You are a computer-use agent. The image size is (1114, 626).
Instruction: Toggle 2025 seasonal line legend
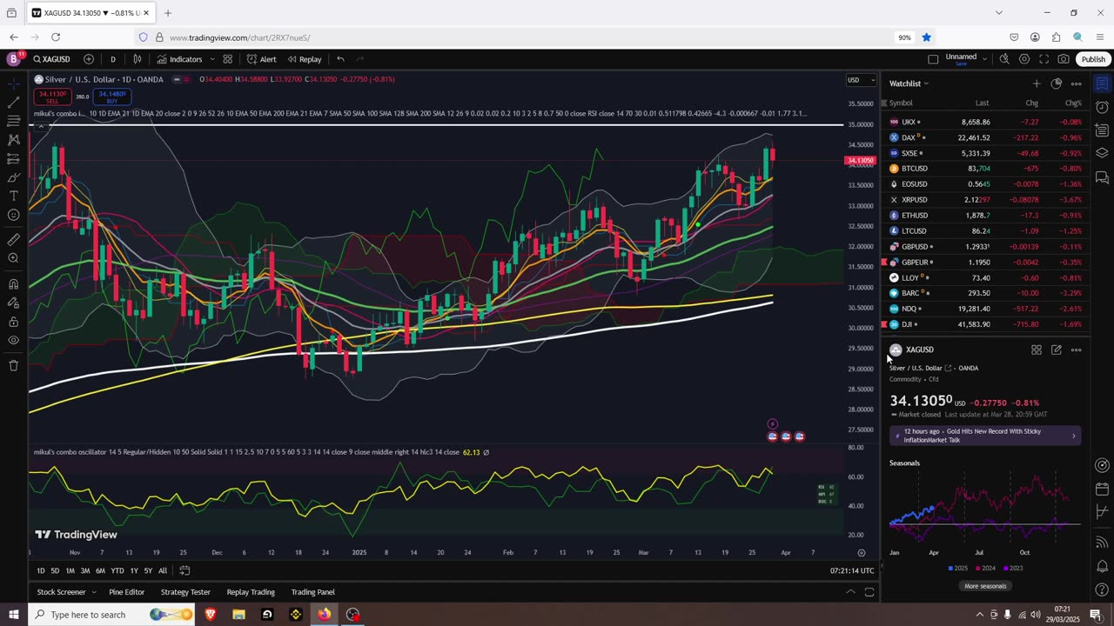point(957,569)
